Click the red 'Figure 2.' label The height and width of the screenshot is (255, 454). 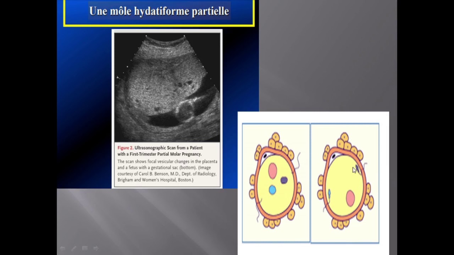125,148
